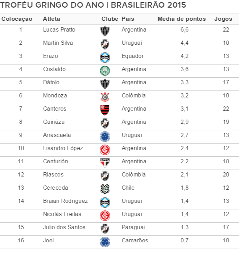Click the Vasco crest beside Martín Silva
Screen dimensions: 239x259
pos(105,44)
